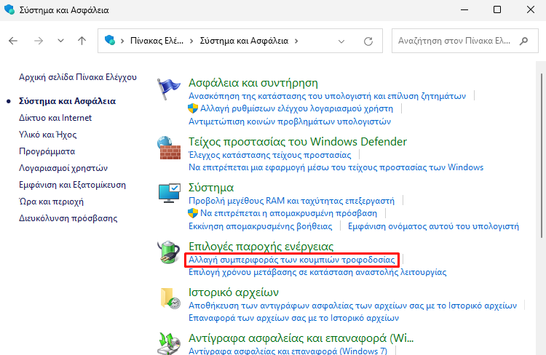Open Αλλαγή συμπεριφοράς των κουμπιών τροφοδοσίας
This screenshot has height=355, width=546.
point(292,260)
